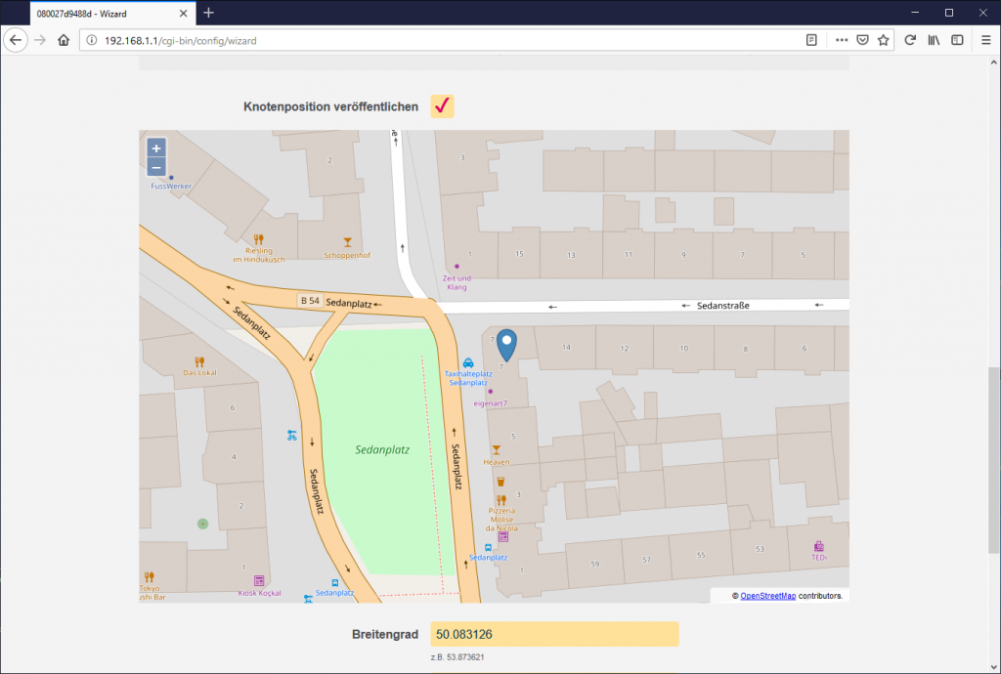Click the eigenart7 map label
The image size is (1001, 674).
[491, 403]
